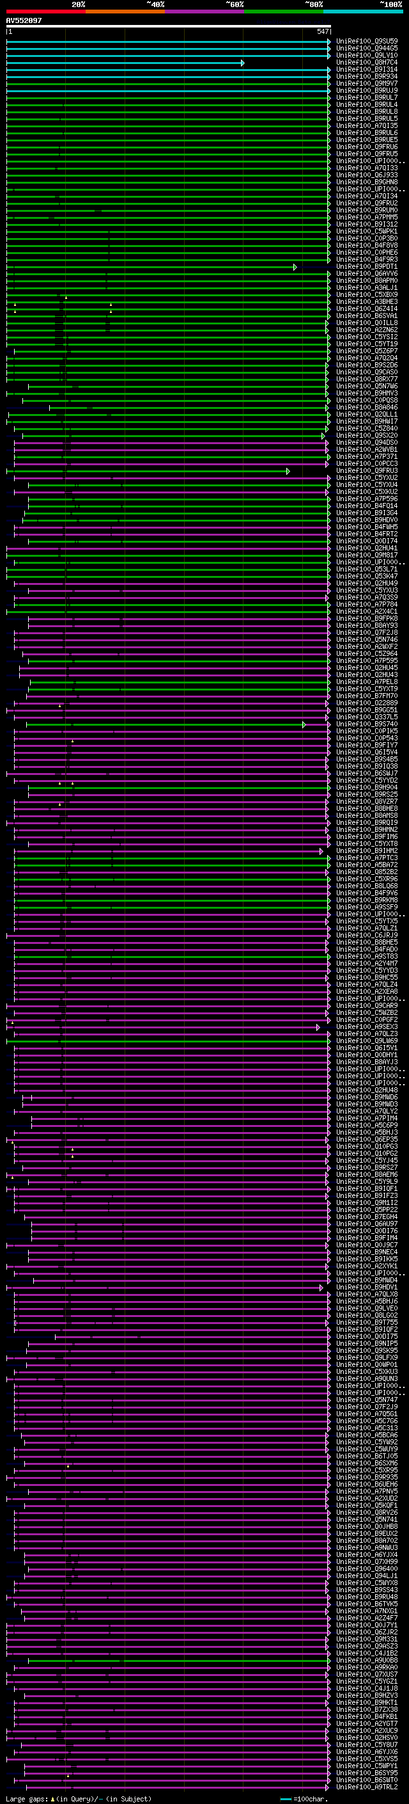Screen dimensions: 409x1804
Task: Select hit UniRef100_B9GHN8
Action: [x=367, y=182]
